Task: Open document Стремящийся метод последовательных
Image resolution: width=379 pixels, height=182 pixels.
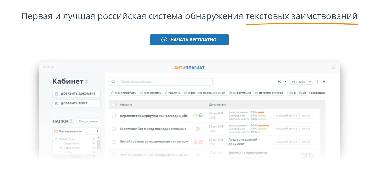Action: pyautogui.click(x=153, y=129)
